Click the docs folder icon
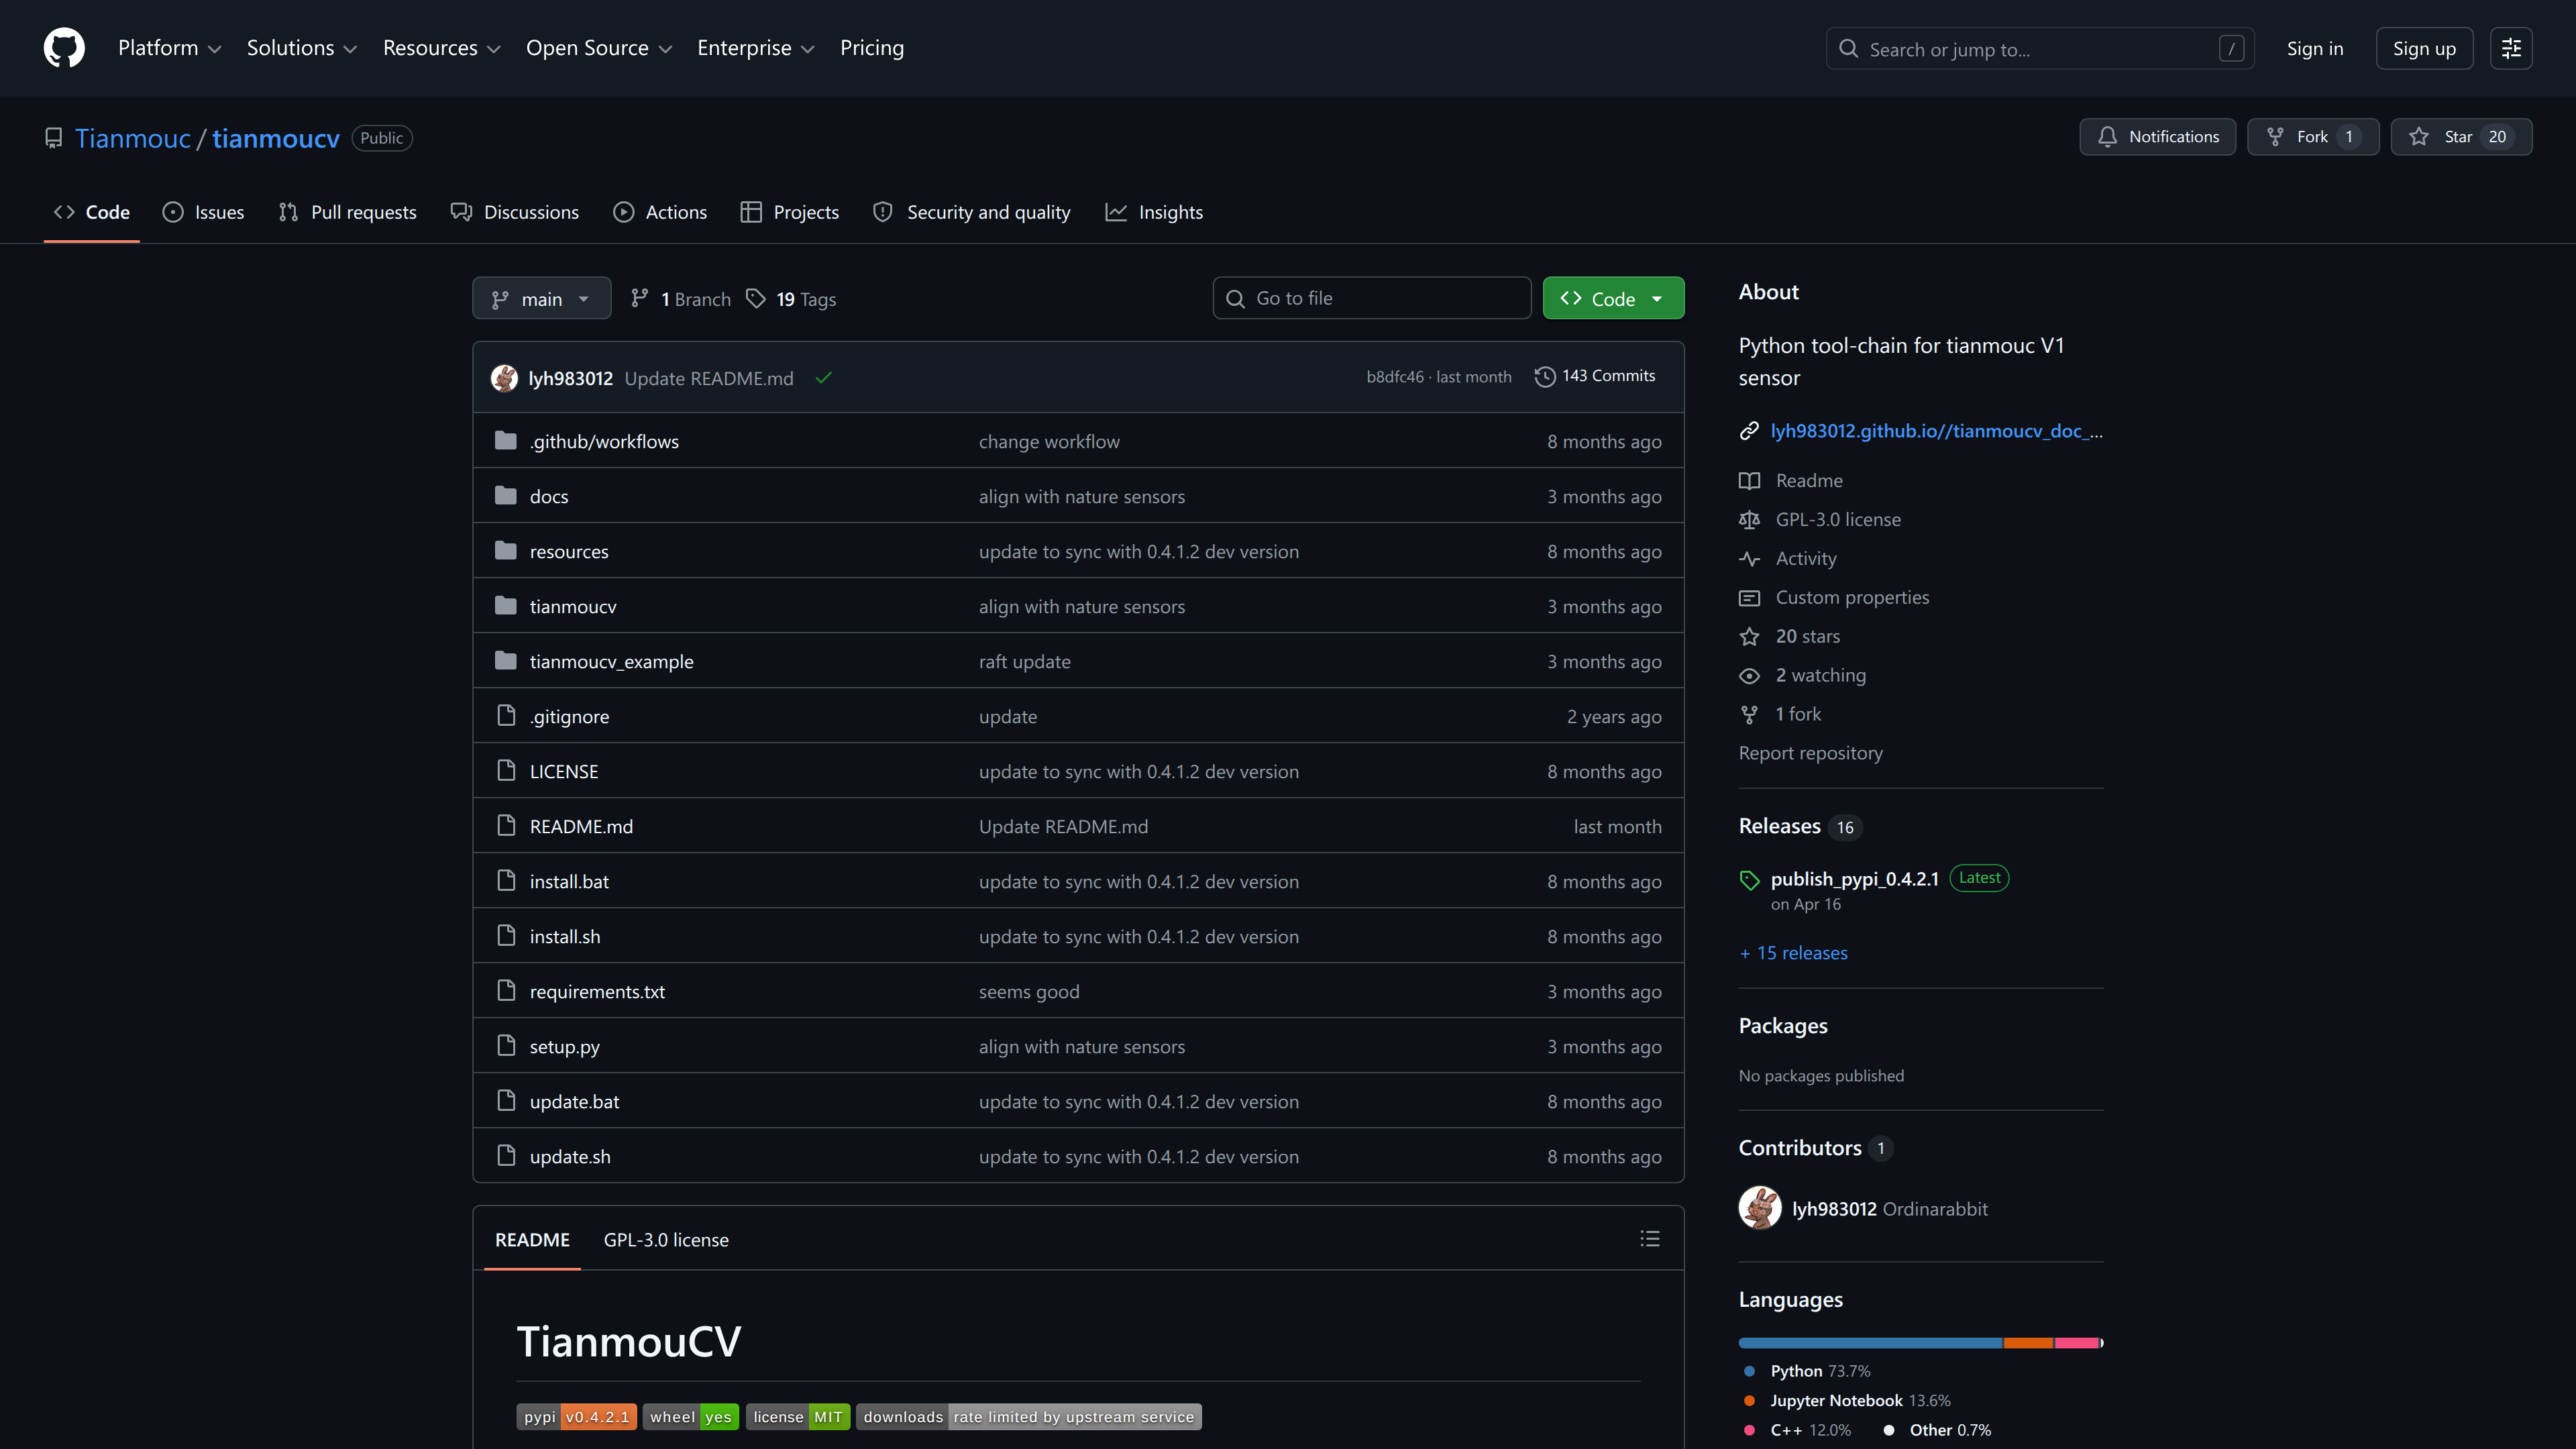This screenshot has height=1449, width=2576. pyautogui.click(x=506, y=496)
